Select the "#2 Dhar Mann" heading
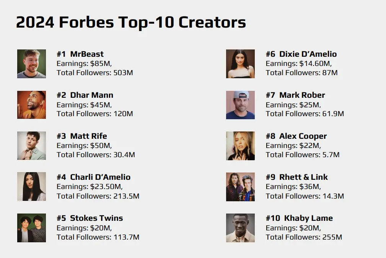 pyautogui.click(x=85, y=95)
